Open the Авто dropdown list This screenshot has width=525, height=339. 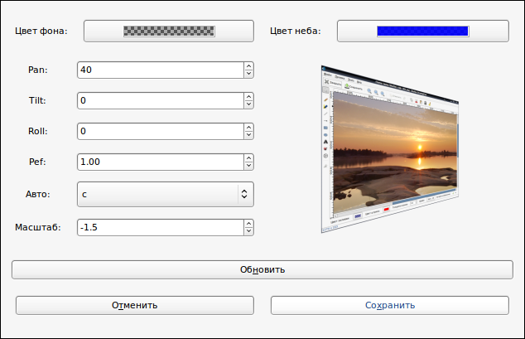(x=166, y=194)
